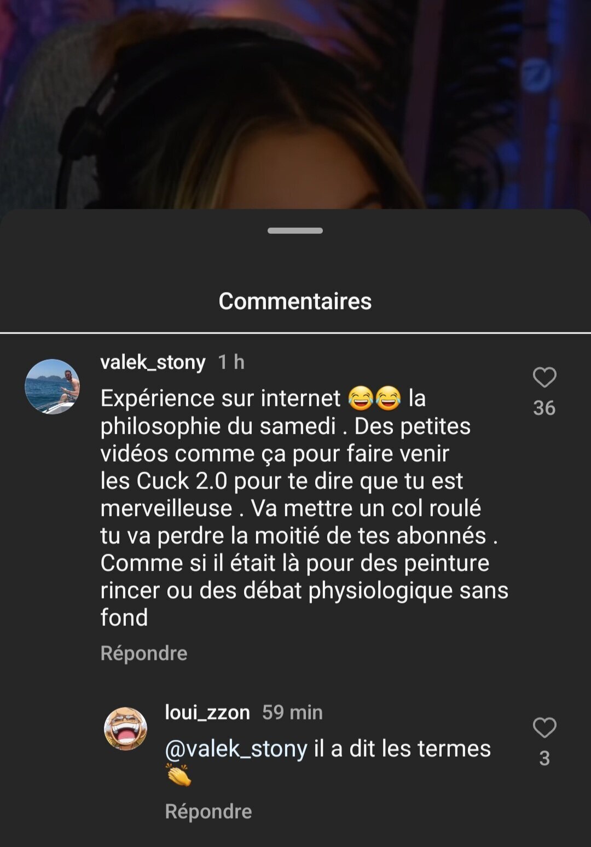This screenshot has height=847, width=591.
Task: Tap the laughing emojis in valek_stony's comment
Action: tap(374, 398)
